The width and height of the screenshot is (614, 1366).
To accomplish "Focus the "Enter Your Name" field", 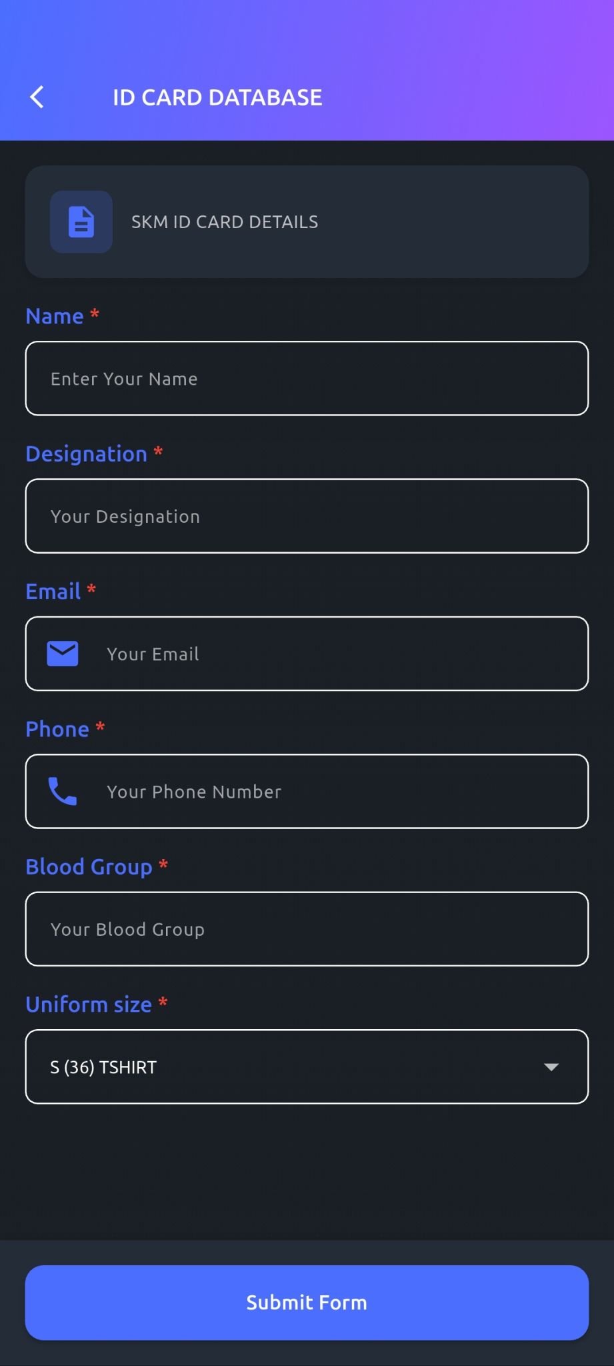I will (x=307, y=379).
